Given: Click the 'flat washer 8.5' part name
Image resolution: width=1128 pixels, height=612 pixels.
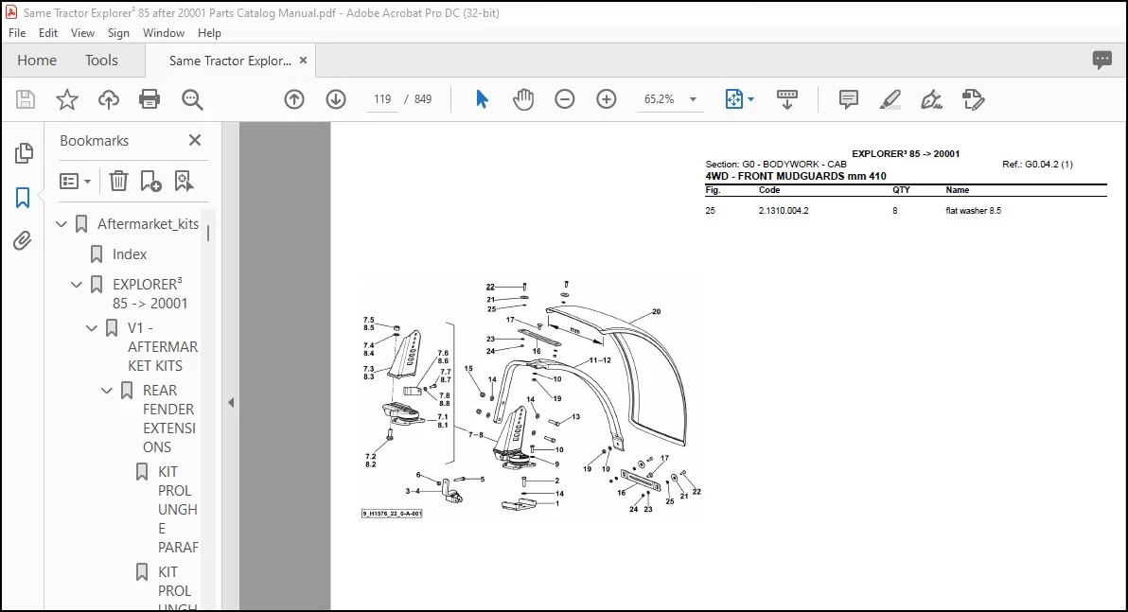Looking at the screenshot, I should coord(974,211).
